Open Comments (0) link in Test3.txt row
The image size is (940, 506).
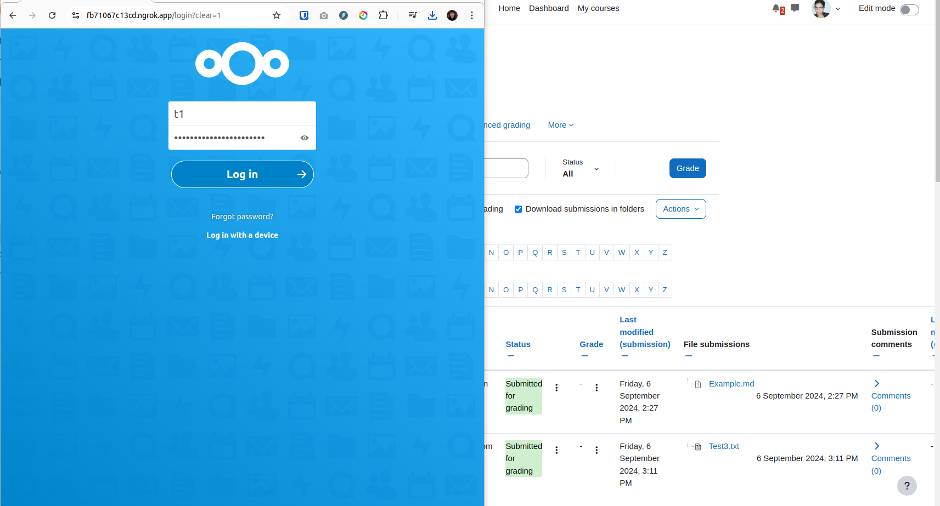[891, 464]
